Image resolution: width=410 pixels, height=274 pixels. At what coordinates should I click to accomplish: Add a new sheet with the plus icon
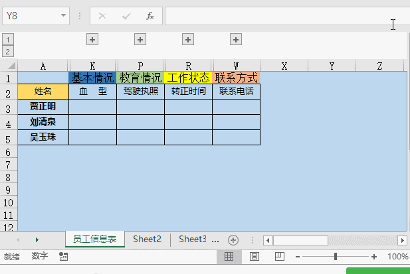pos(233,240)
